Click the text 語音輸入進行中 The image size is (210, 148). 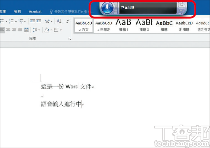point(61,104)
